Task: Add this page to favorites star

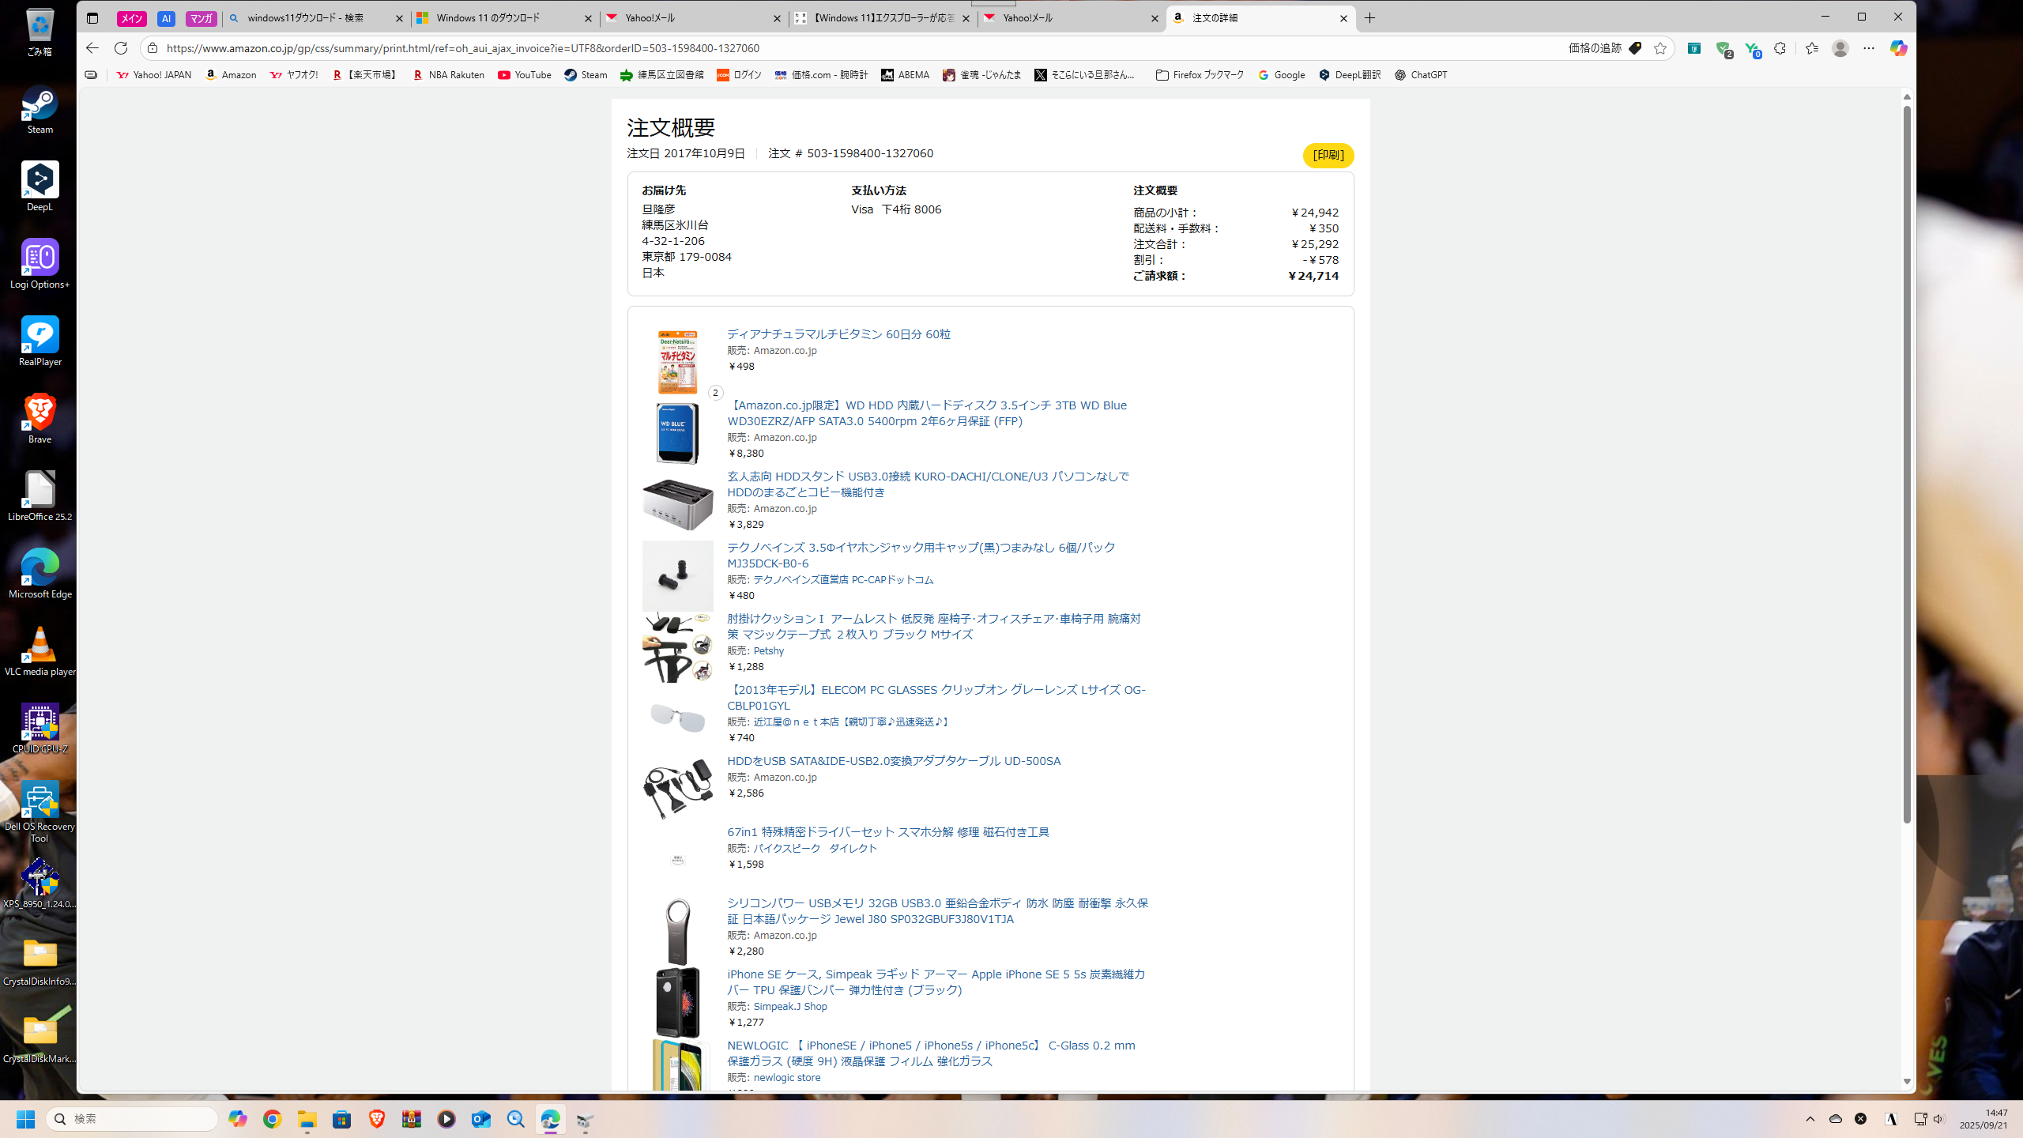Action: click(x=1660, y=48)
